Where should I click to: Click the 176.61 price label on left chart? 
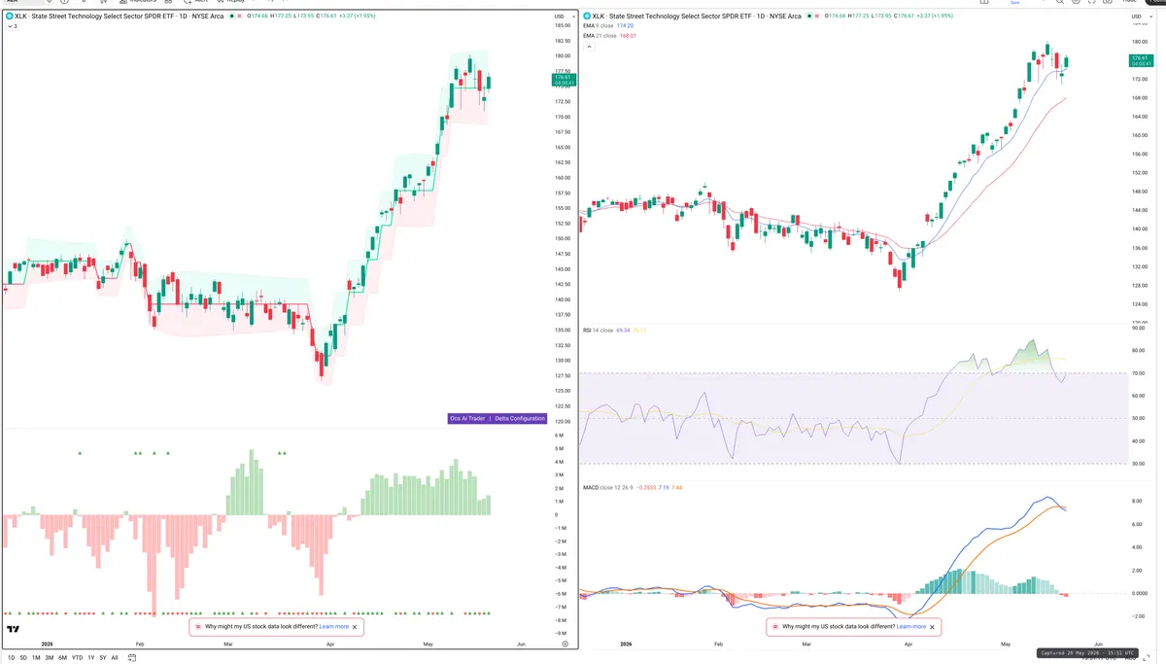[x=564, y=78]
